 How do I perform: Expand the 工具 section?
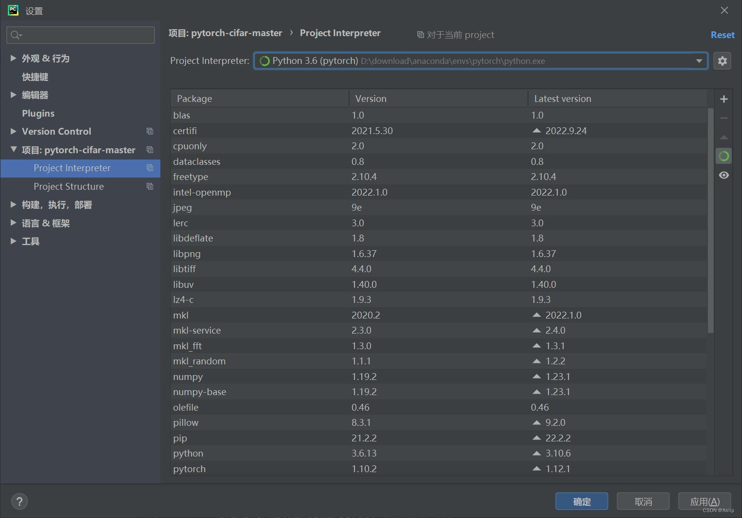pyautogui.click(x=13, y=241)
